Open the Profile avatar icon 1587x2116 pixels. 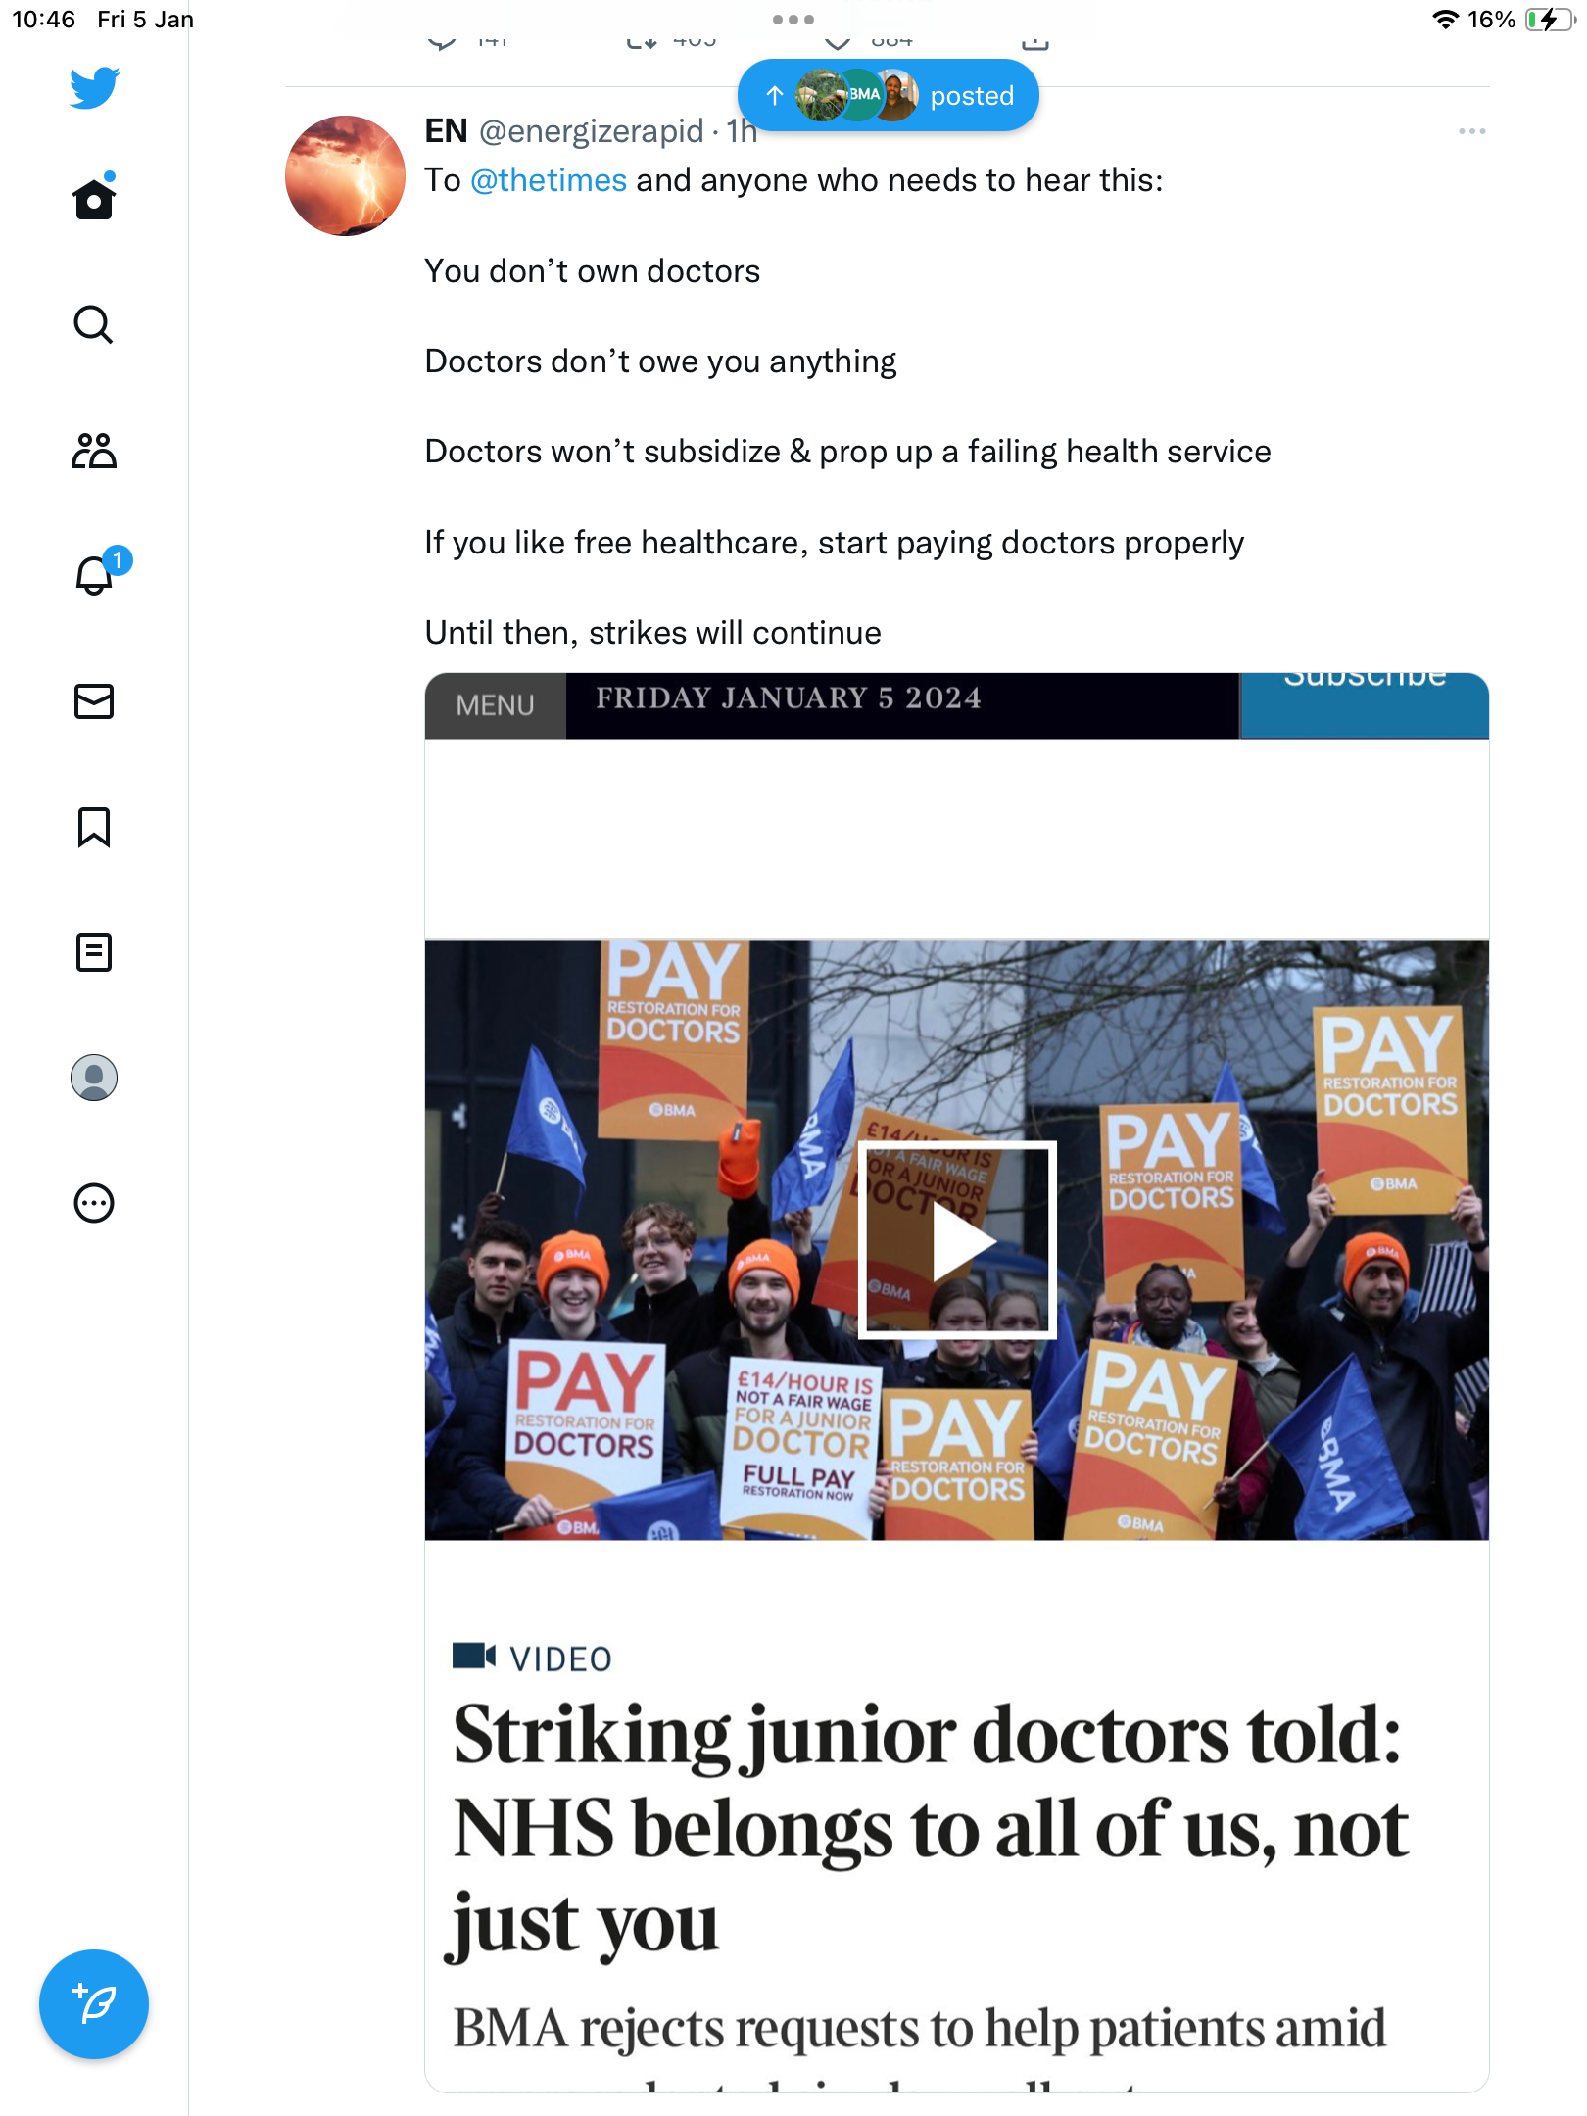click(x=94, y=1078)
